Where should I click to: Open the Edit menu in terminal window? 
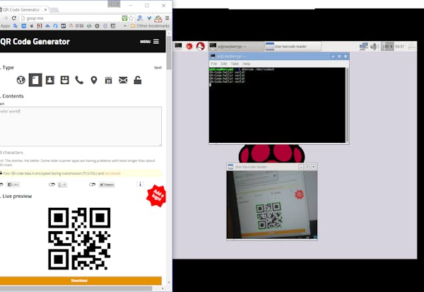pyautogui.click(x=223, y=64)
